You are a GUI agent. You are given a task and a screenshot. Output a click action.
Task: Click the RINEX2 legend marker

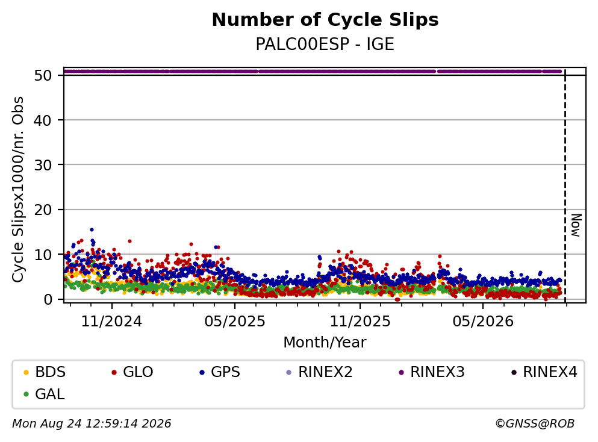pyautogui.click(x=288, y=372)
